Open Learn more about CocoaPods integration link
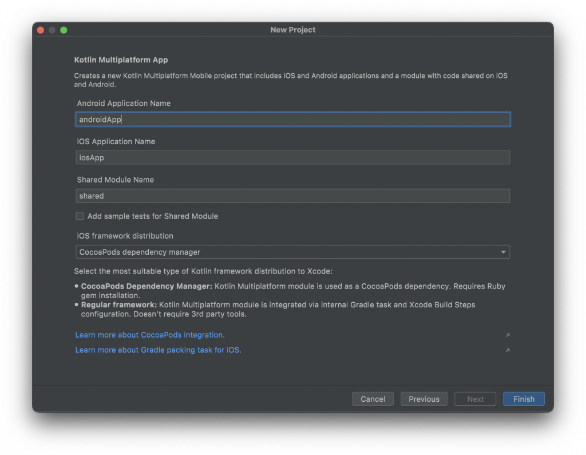 (x=150, y=335)
